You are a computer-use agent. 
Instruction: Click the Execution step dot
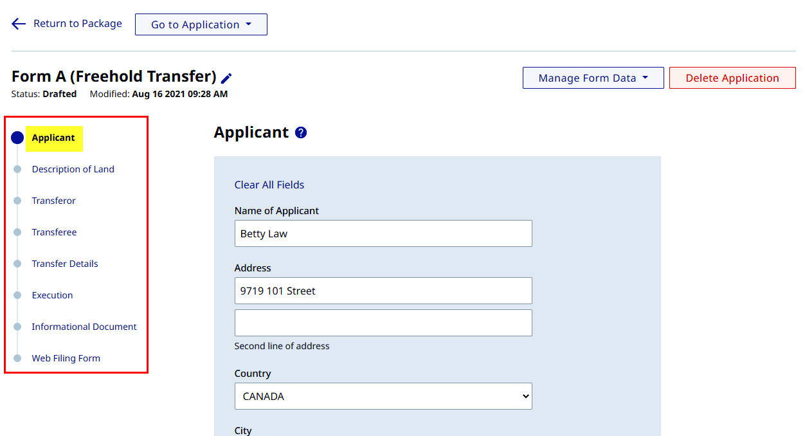click(x=17, y=295)
